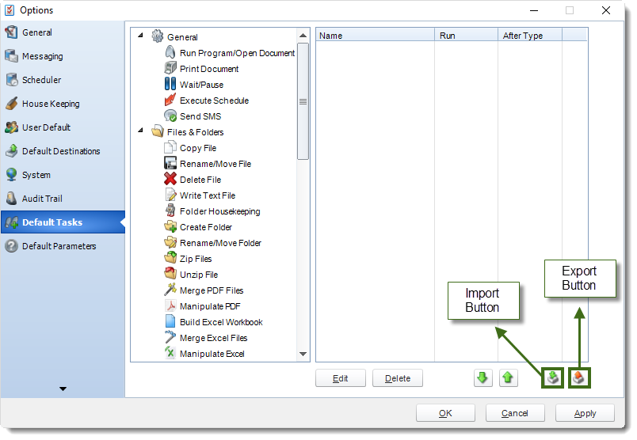
Task: Select the Default Tasks page
Action: click(63, 222)
